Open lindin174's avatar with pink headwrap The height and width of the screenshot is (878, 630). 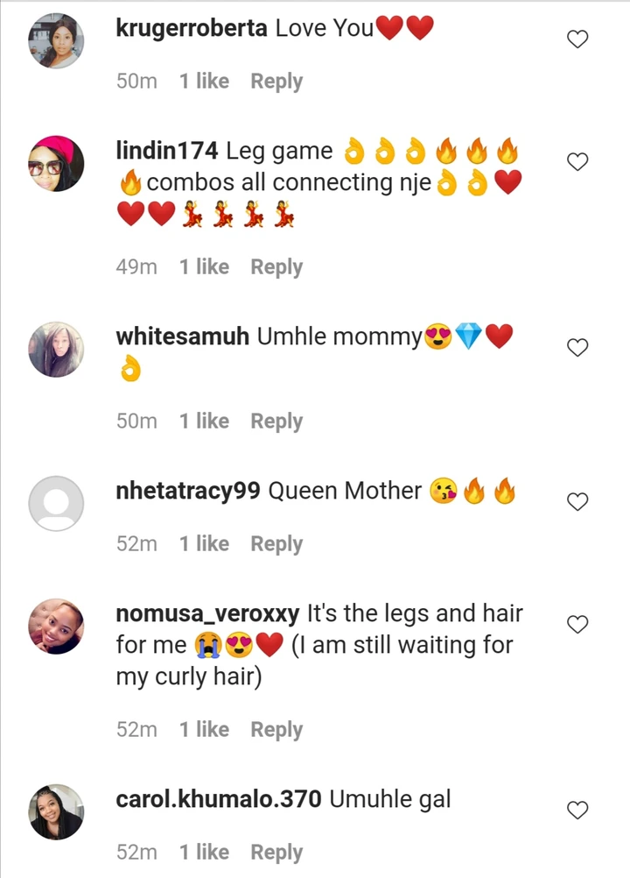[56, 164]
